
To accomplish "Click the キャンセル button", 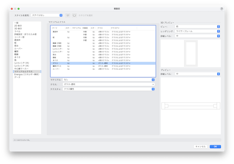I will (x=201, y=147).
